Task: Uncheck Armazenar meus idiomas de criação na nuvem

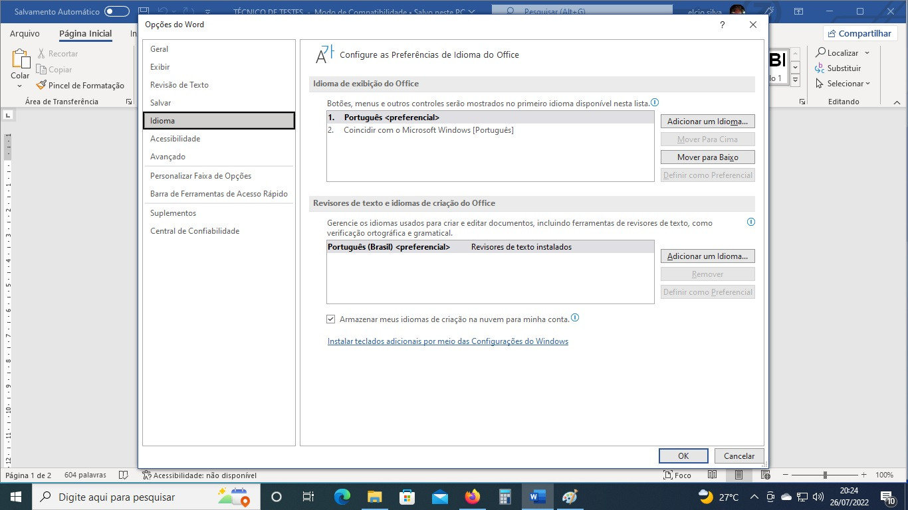Action: [x=331, y=319]
